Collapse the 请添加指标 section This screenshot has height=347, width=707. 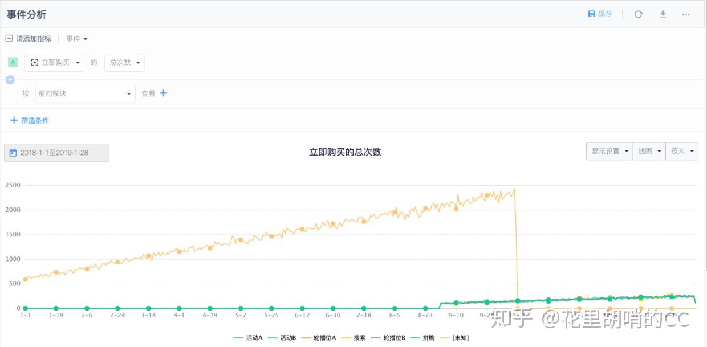(x=9, y=39)
